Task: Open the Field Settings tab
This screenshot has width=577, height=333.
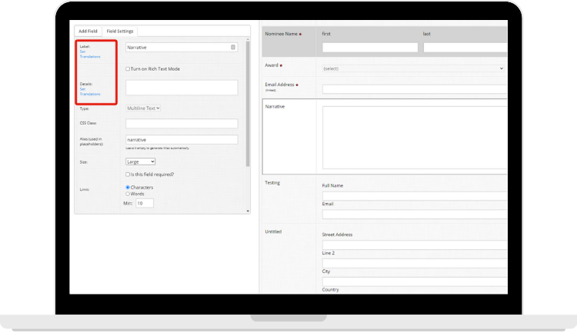Action: [x=120, y=32]
